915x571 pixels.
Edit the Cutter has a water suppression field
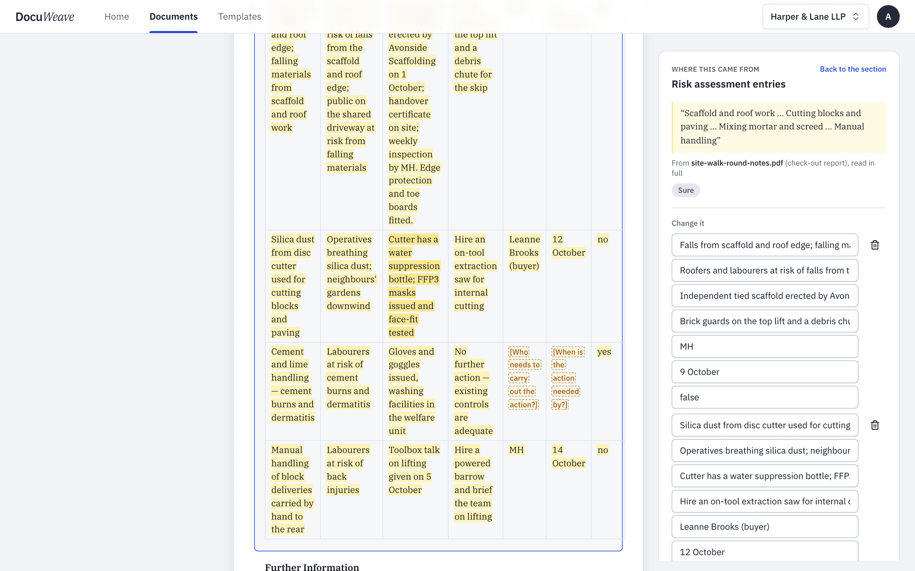pyautogui.click(x=765, y=476)
